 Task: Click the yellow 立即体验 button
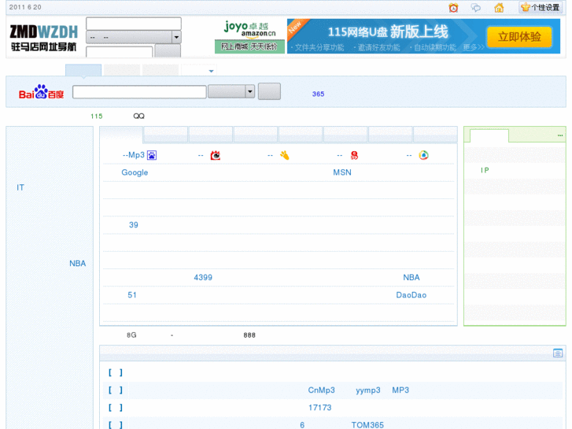coord(519,36)
